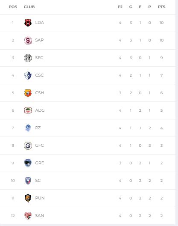This screenshot has width=178, height=226.
Task: Click the SAN team name
Action: [40, 216]
